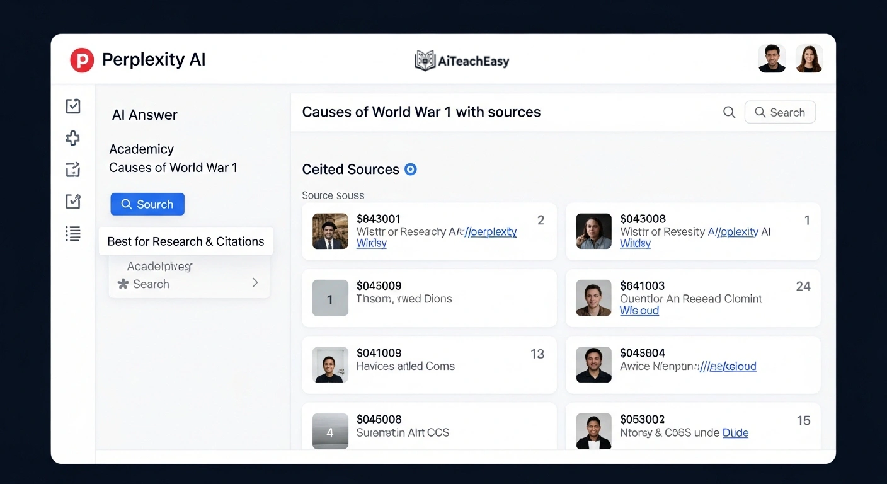Click the share/export icon in the sidebar

click(72, 170)
